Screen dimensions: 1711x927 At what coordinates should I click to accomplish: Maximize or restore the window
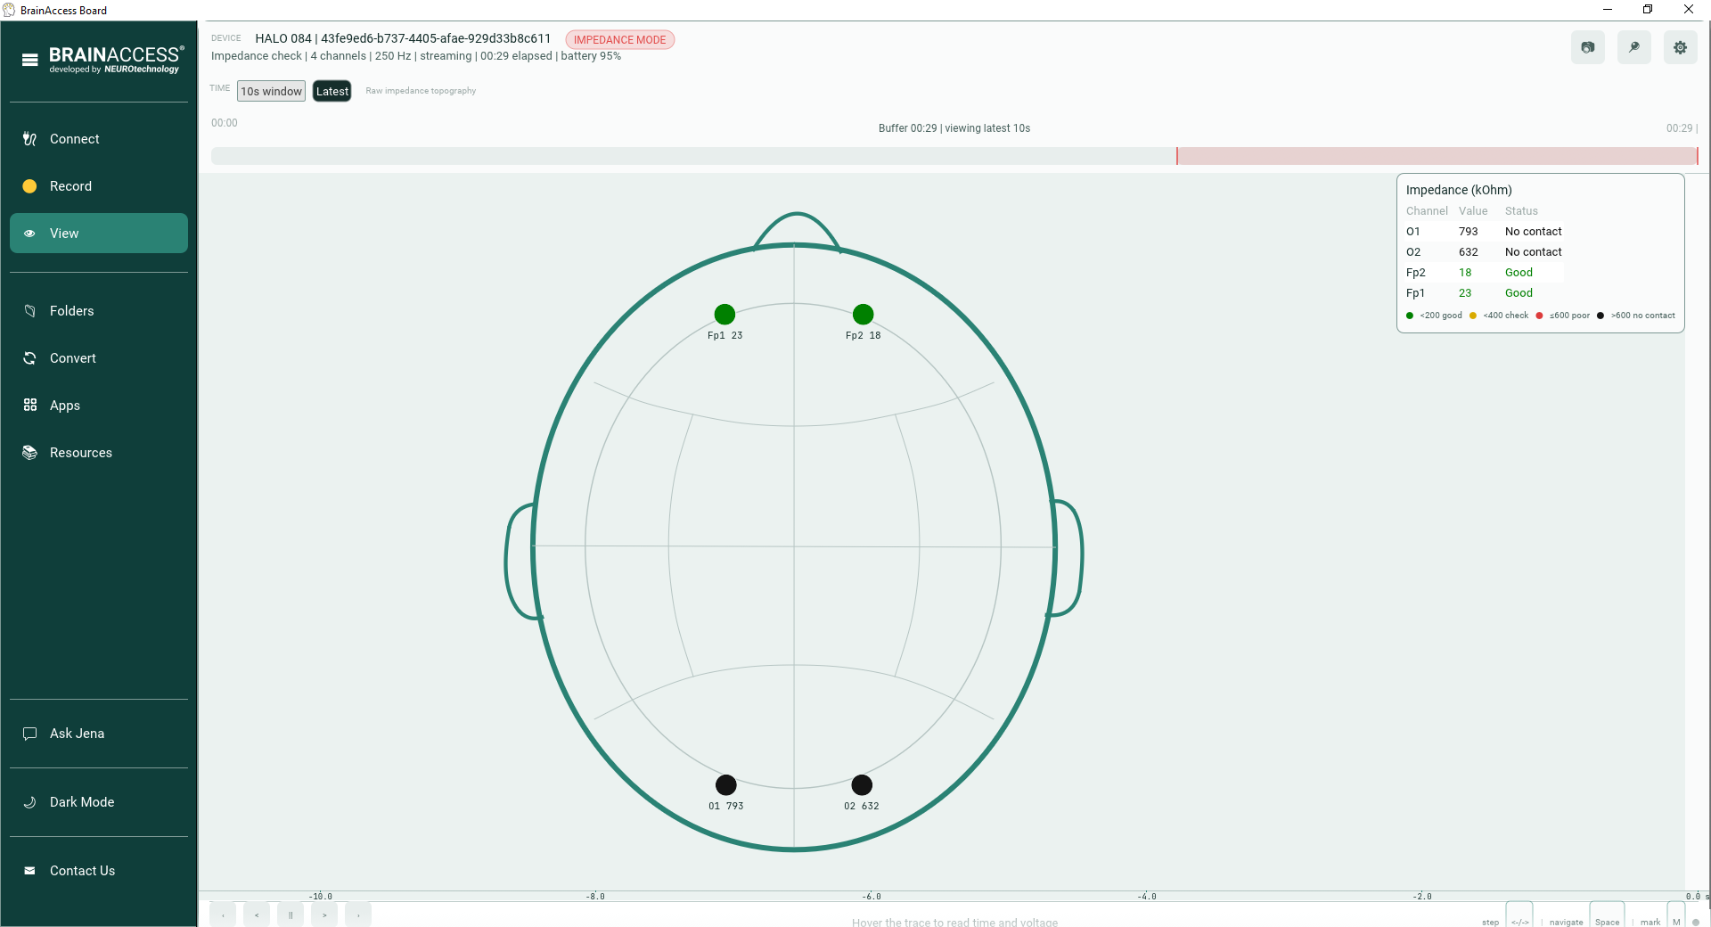coord(1648,10)
